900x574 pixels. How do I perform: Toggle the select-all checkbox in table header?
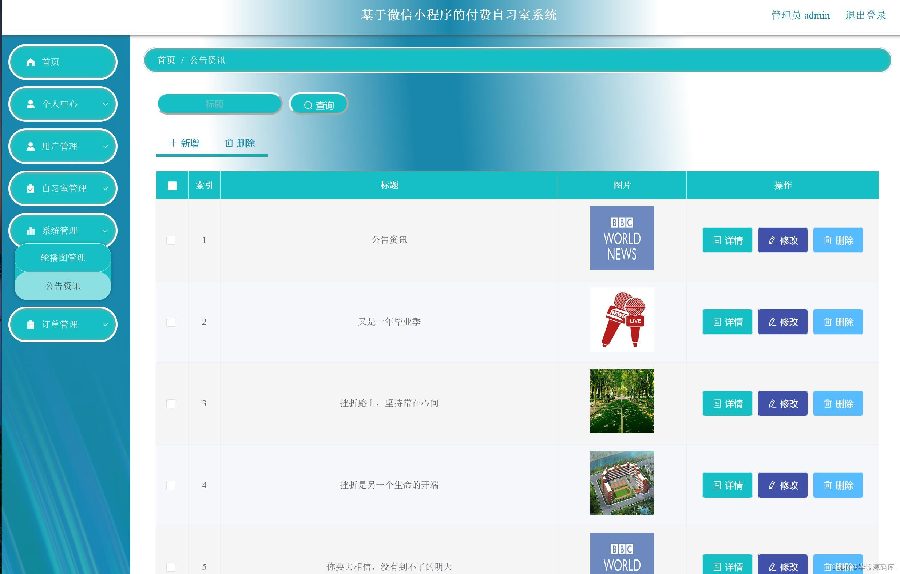pyautogui.click(x=172, y=186)
